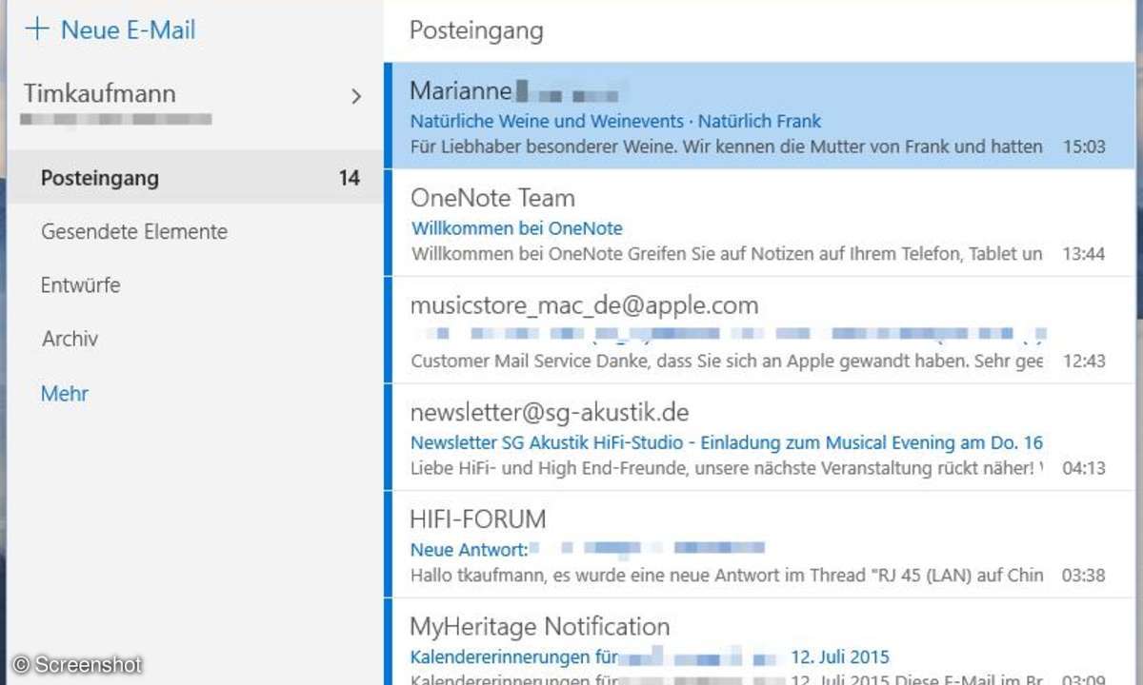1143x685 pixels.
Task: Click preview Liebe HiFi- und High End-Freunde
Action: [727, 468]
